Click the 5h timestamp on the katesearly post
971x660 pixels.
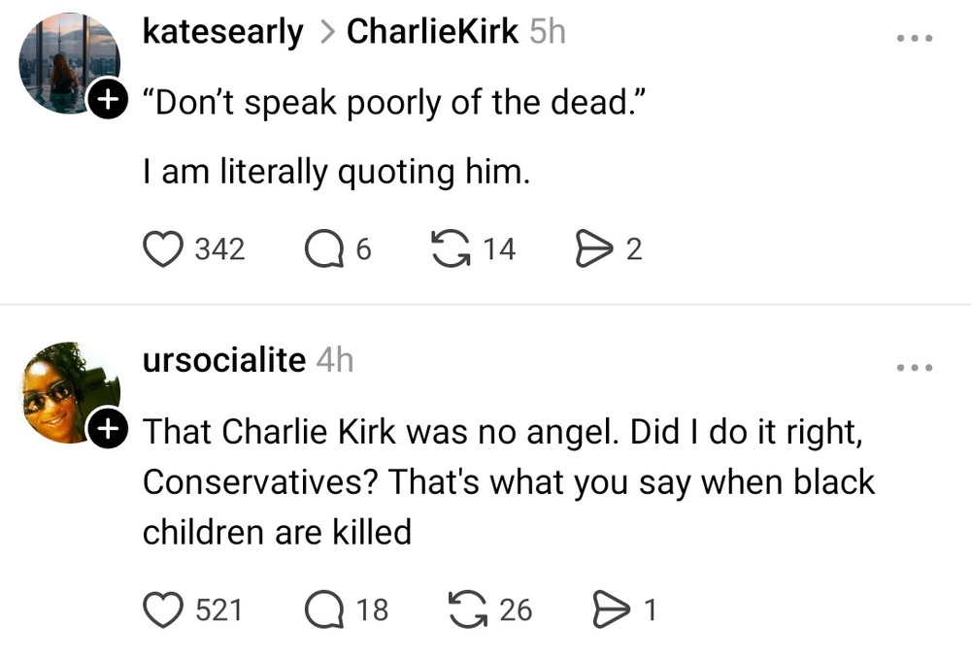(x=548, y=32)
